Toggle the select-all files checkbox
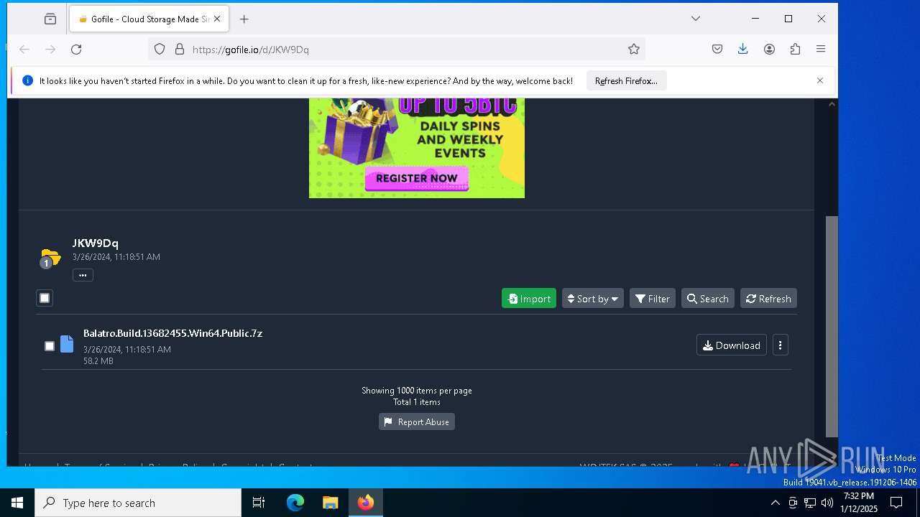This screenshot has height=517, width=920. (45, 298)
